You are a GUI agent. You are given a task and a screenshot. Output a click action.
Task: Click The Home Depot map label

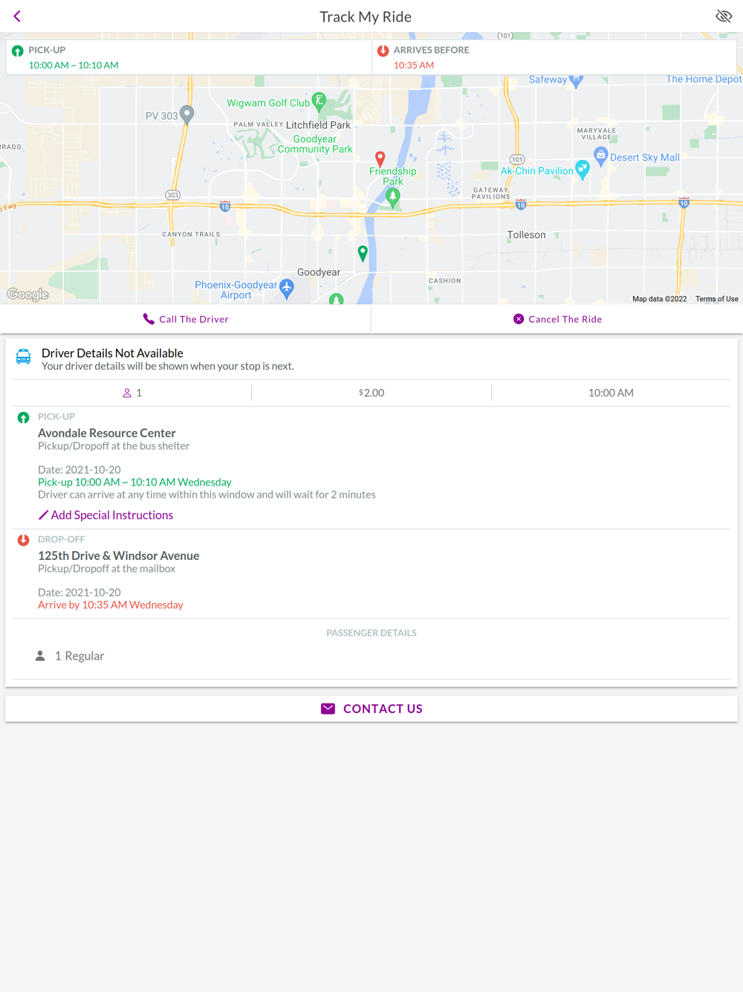coord(704,79)
